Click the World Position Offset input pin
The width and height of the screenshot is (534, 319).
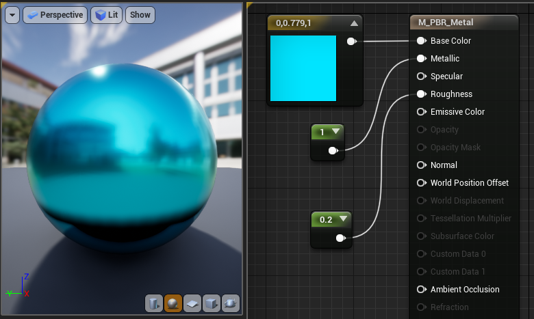[x=422, y=183]
